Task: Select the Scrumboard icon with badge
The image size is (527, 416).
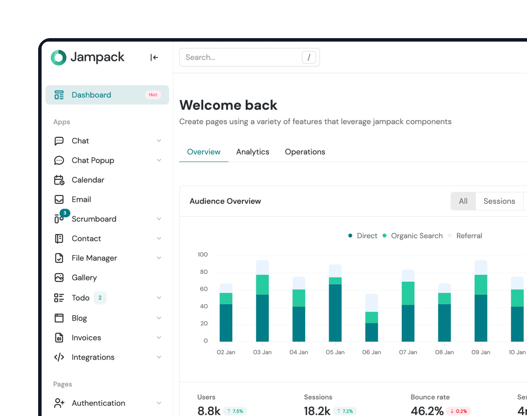Action: pos(59,219)
